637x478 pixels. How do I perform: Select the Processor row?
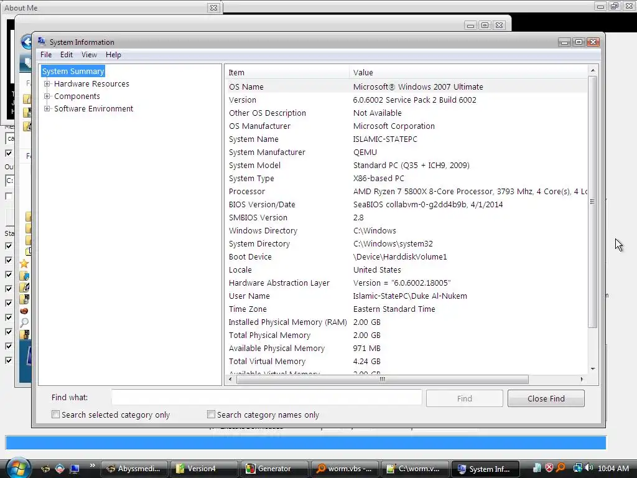pos(406,192)
